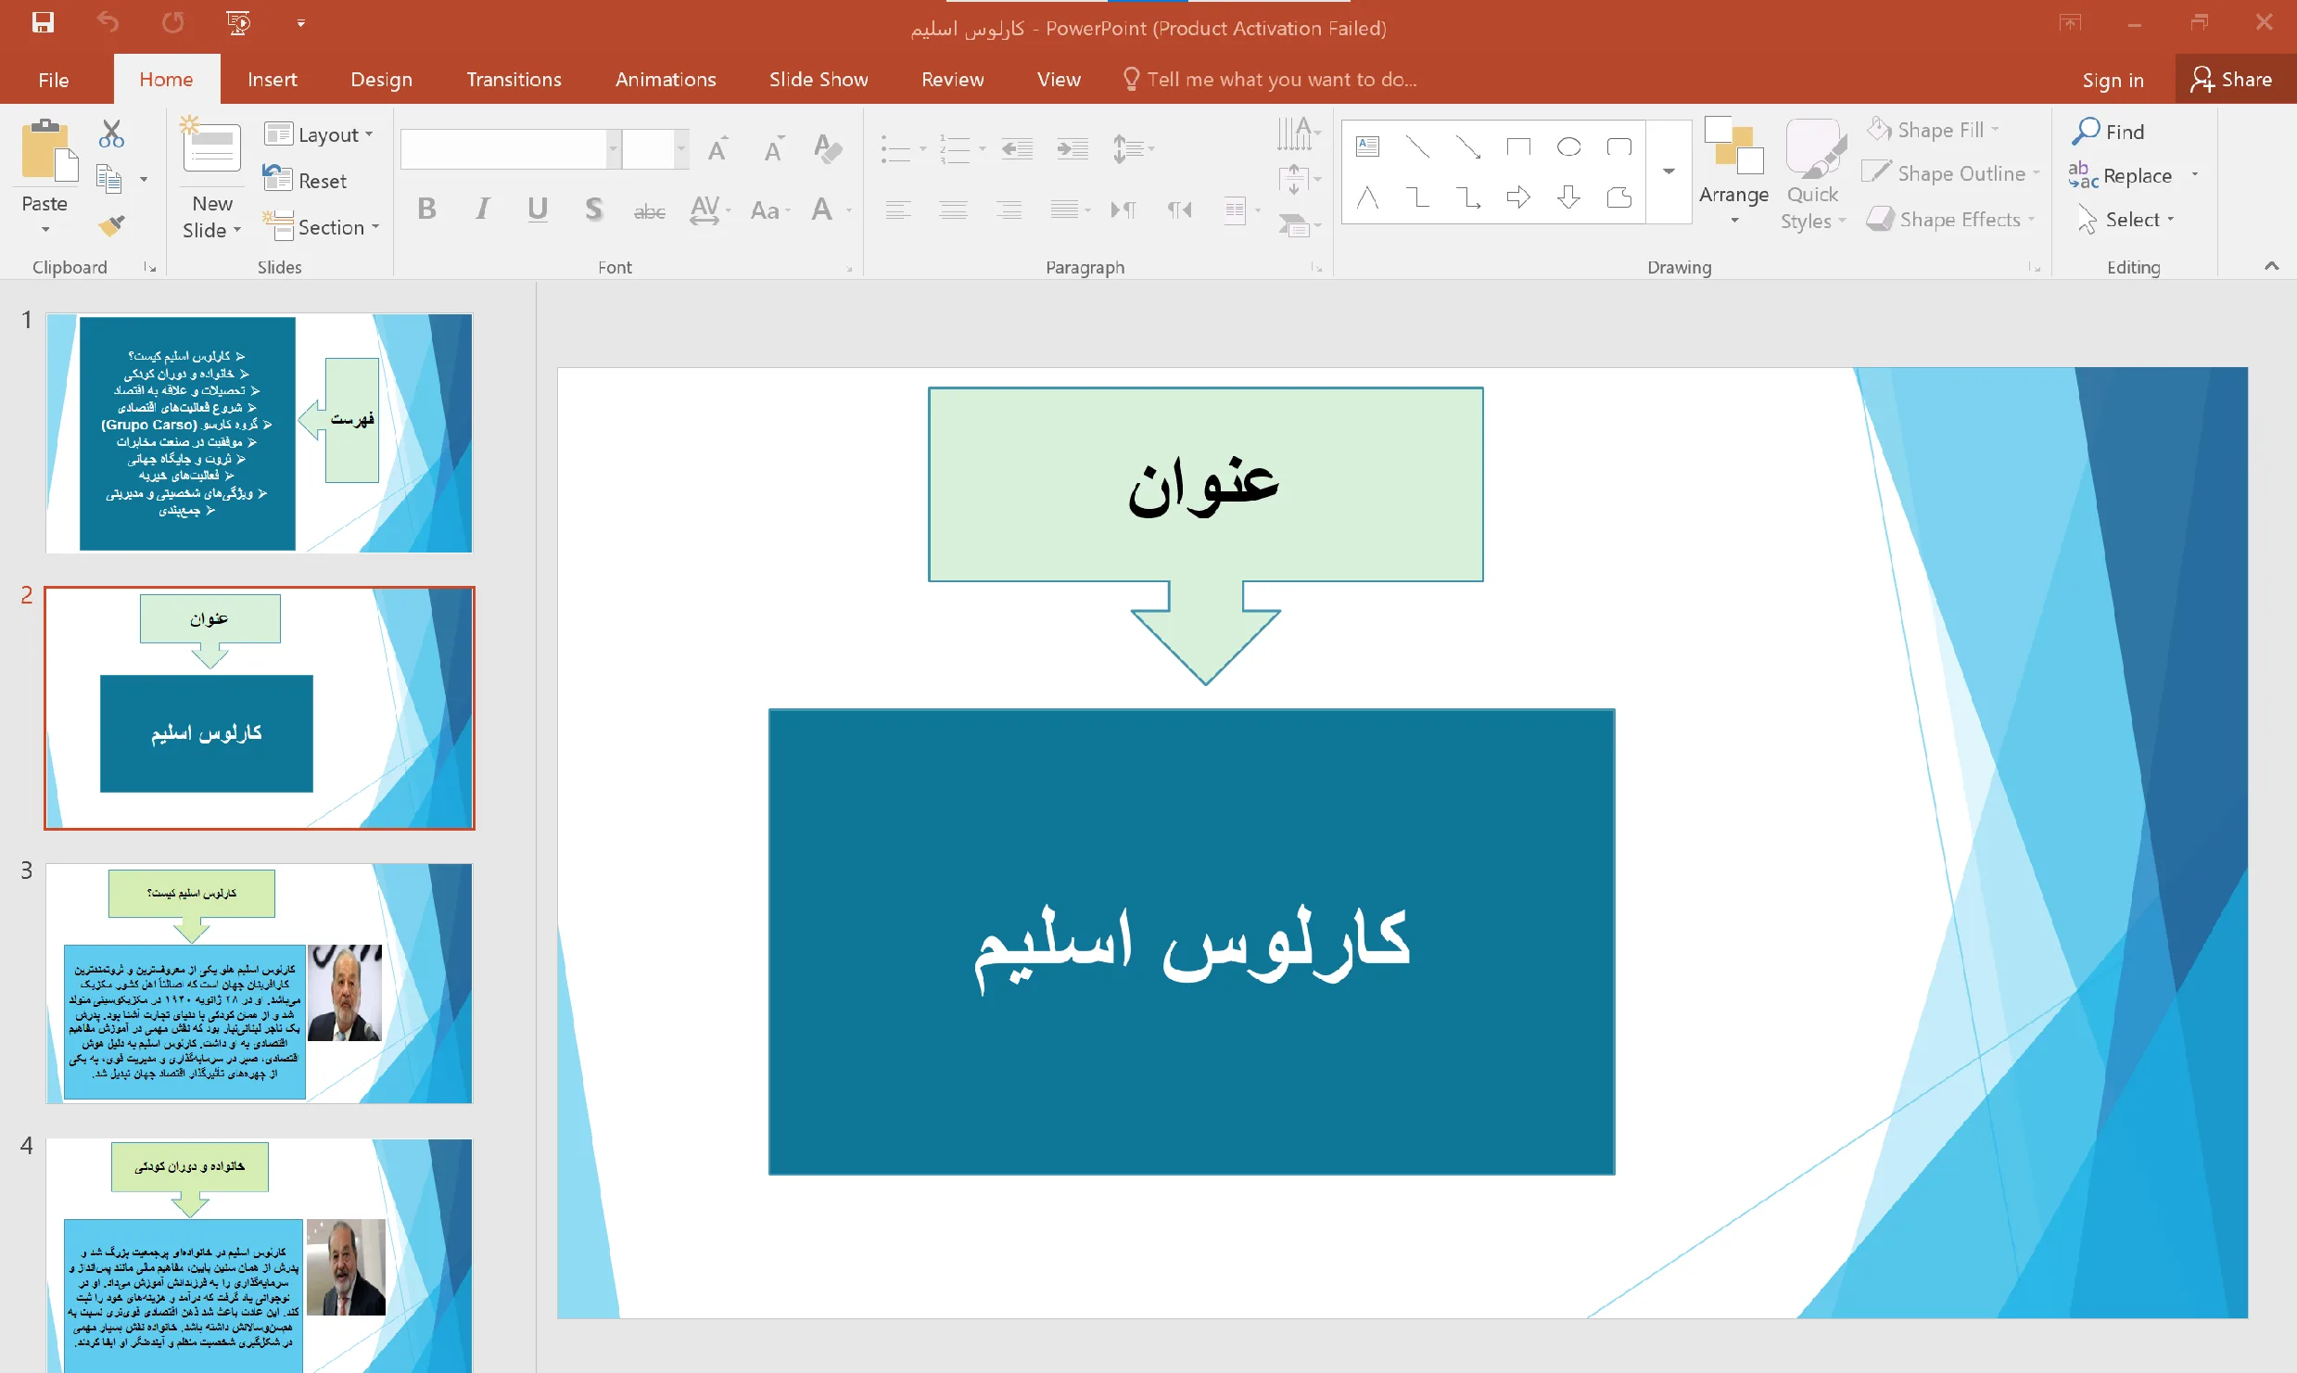Insert a text box shape
Screen dimensions: 2297x1373
pos(1367,146)
